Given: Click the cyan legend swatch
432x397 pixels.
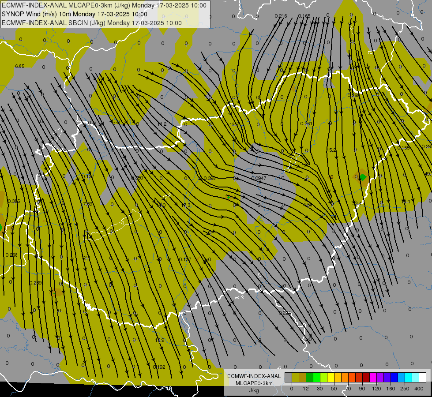Looking at the screenshot, I should click(409, 377).
